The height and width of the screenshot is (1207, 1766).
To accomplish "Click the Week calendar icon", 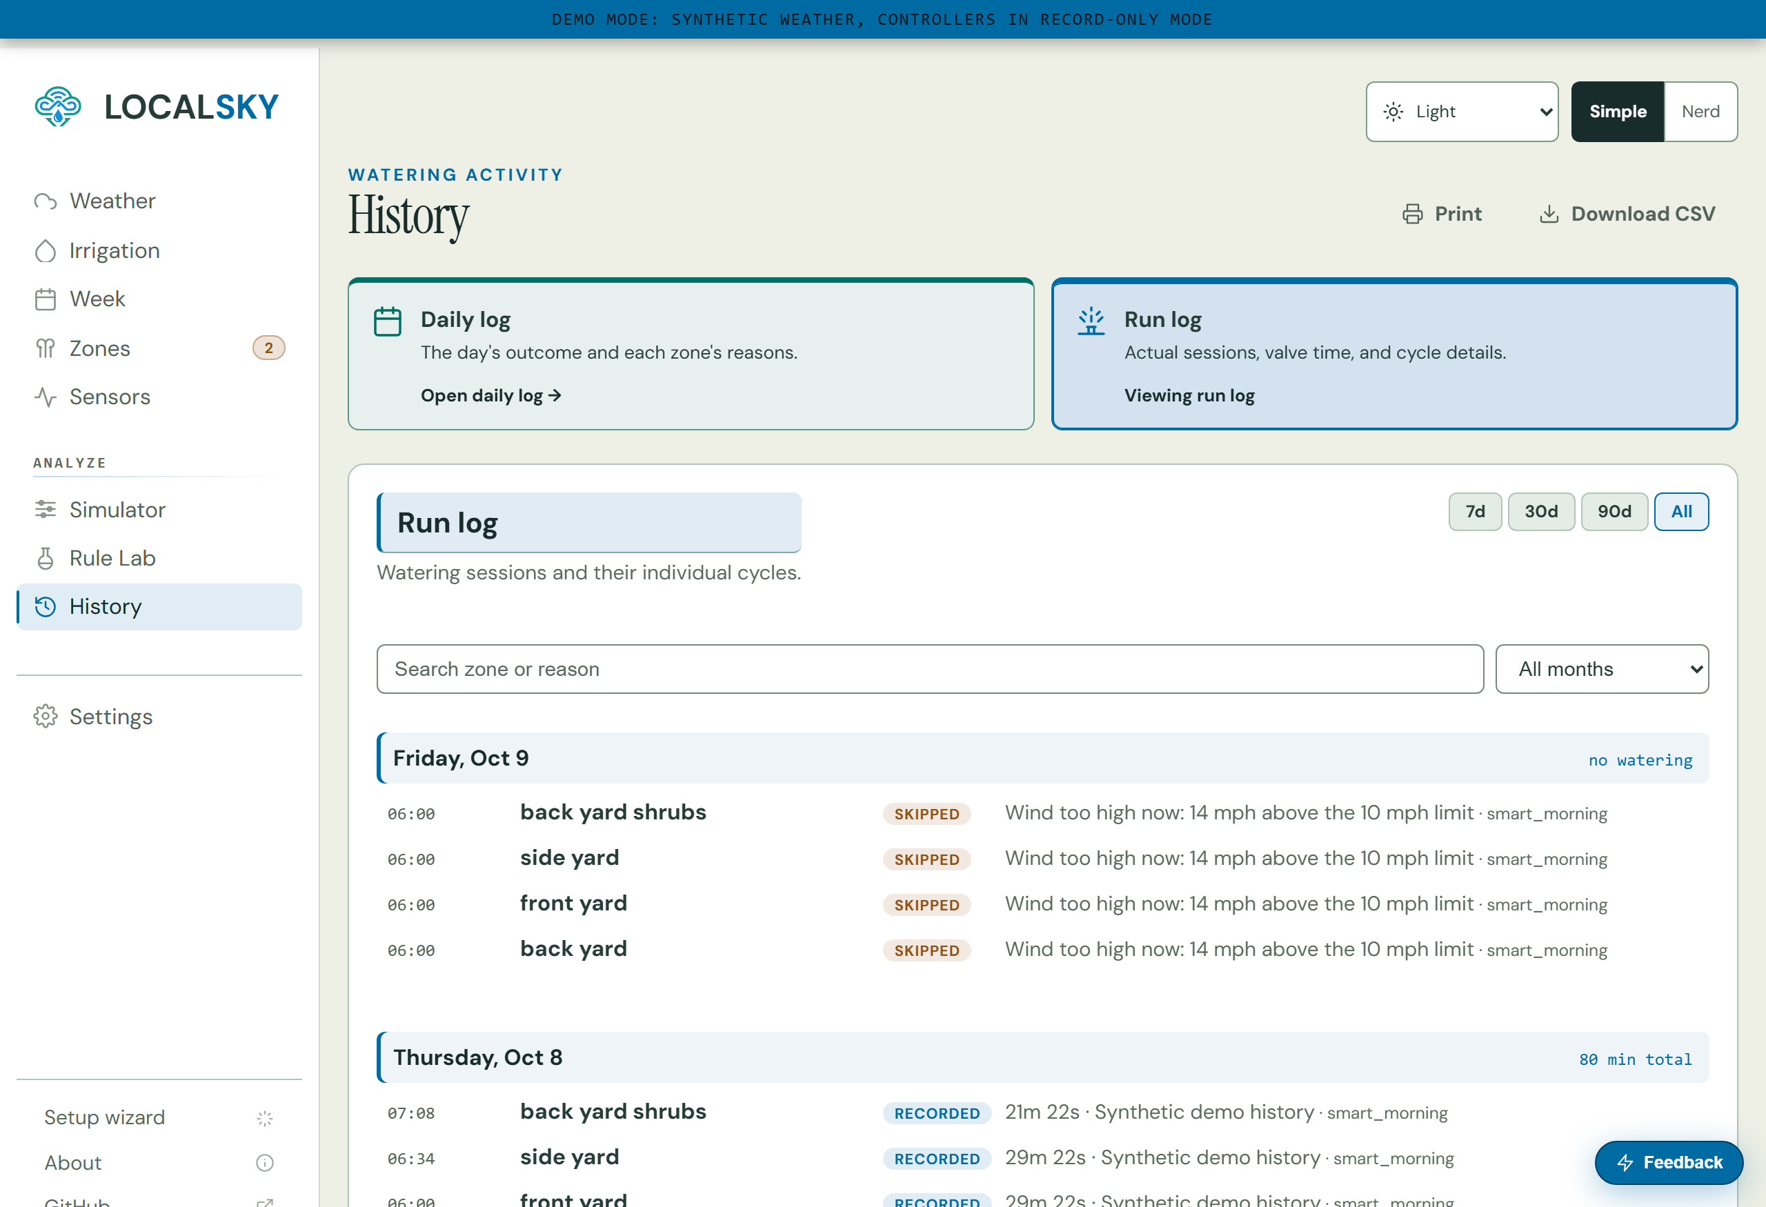I will [x=46, y=299].
